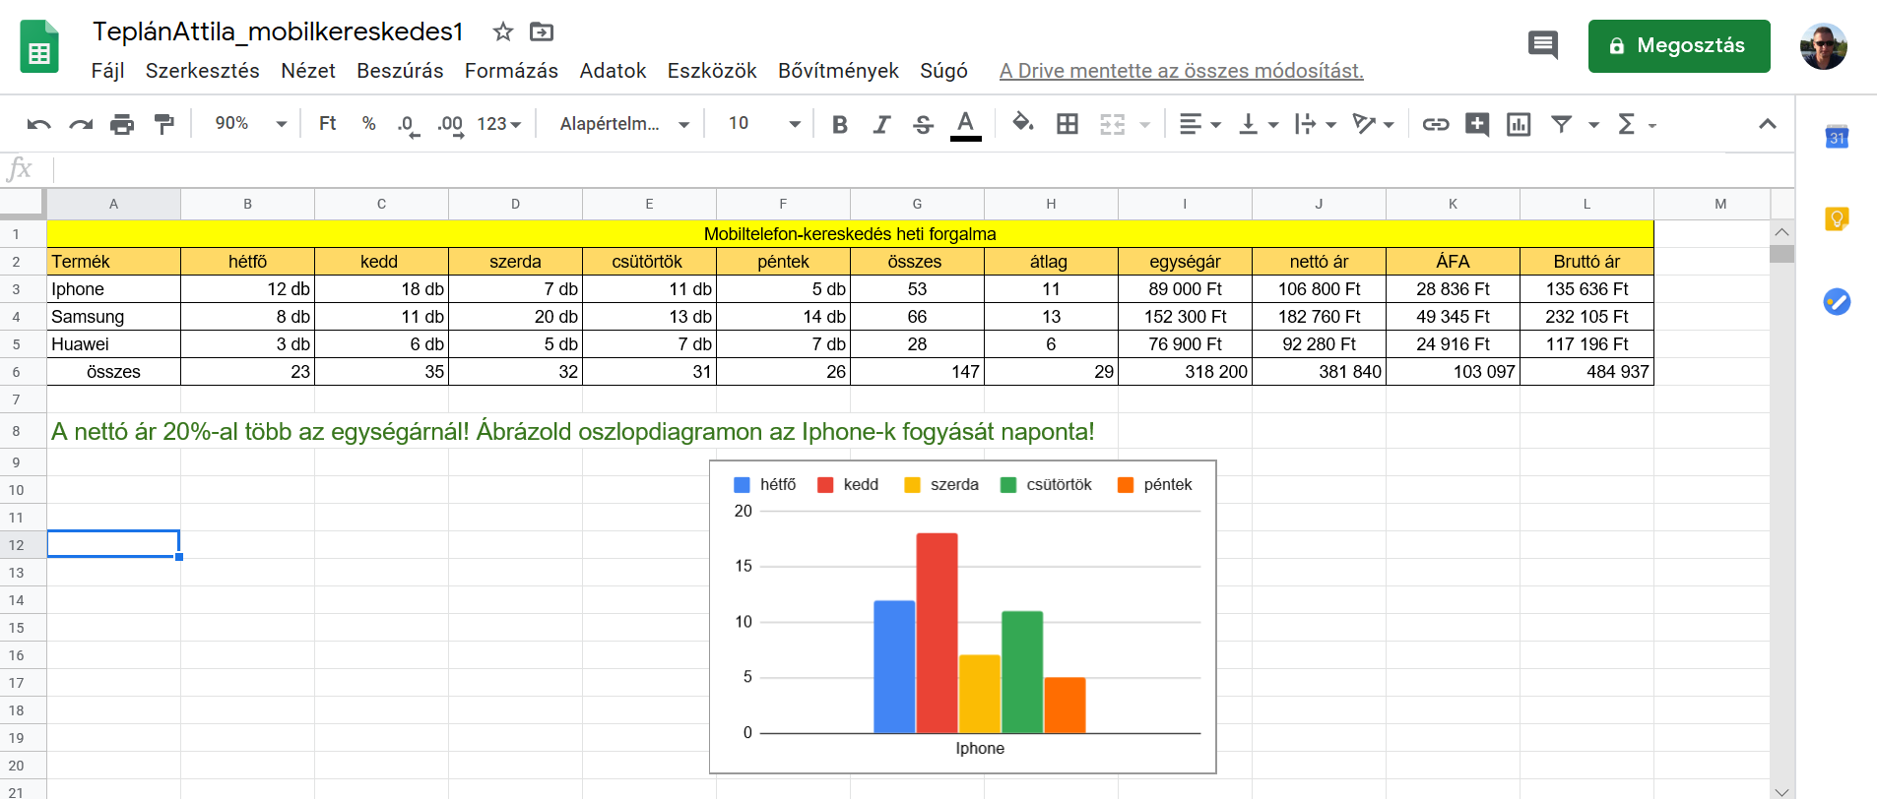Open the 90% zoom dropdown
This screenshot has width=1877, height=799.
tap(250, 124)
